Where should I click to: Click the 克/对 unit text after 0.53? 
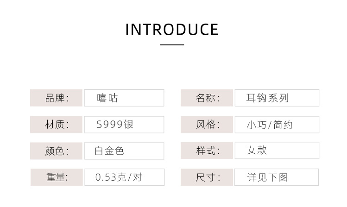click(x=129, y=177)
